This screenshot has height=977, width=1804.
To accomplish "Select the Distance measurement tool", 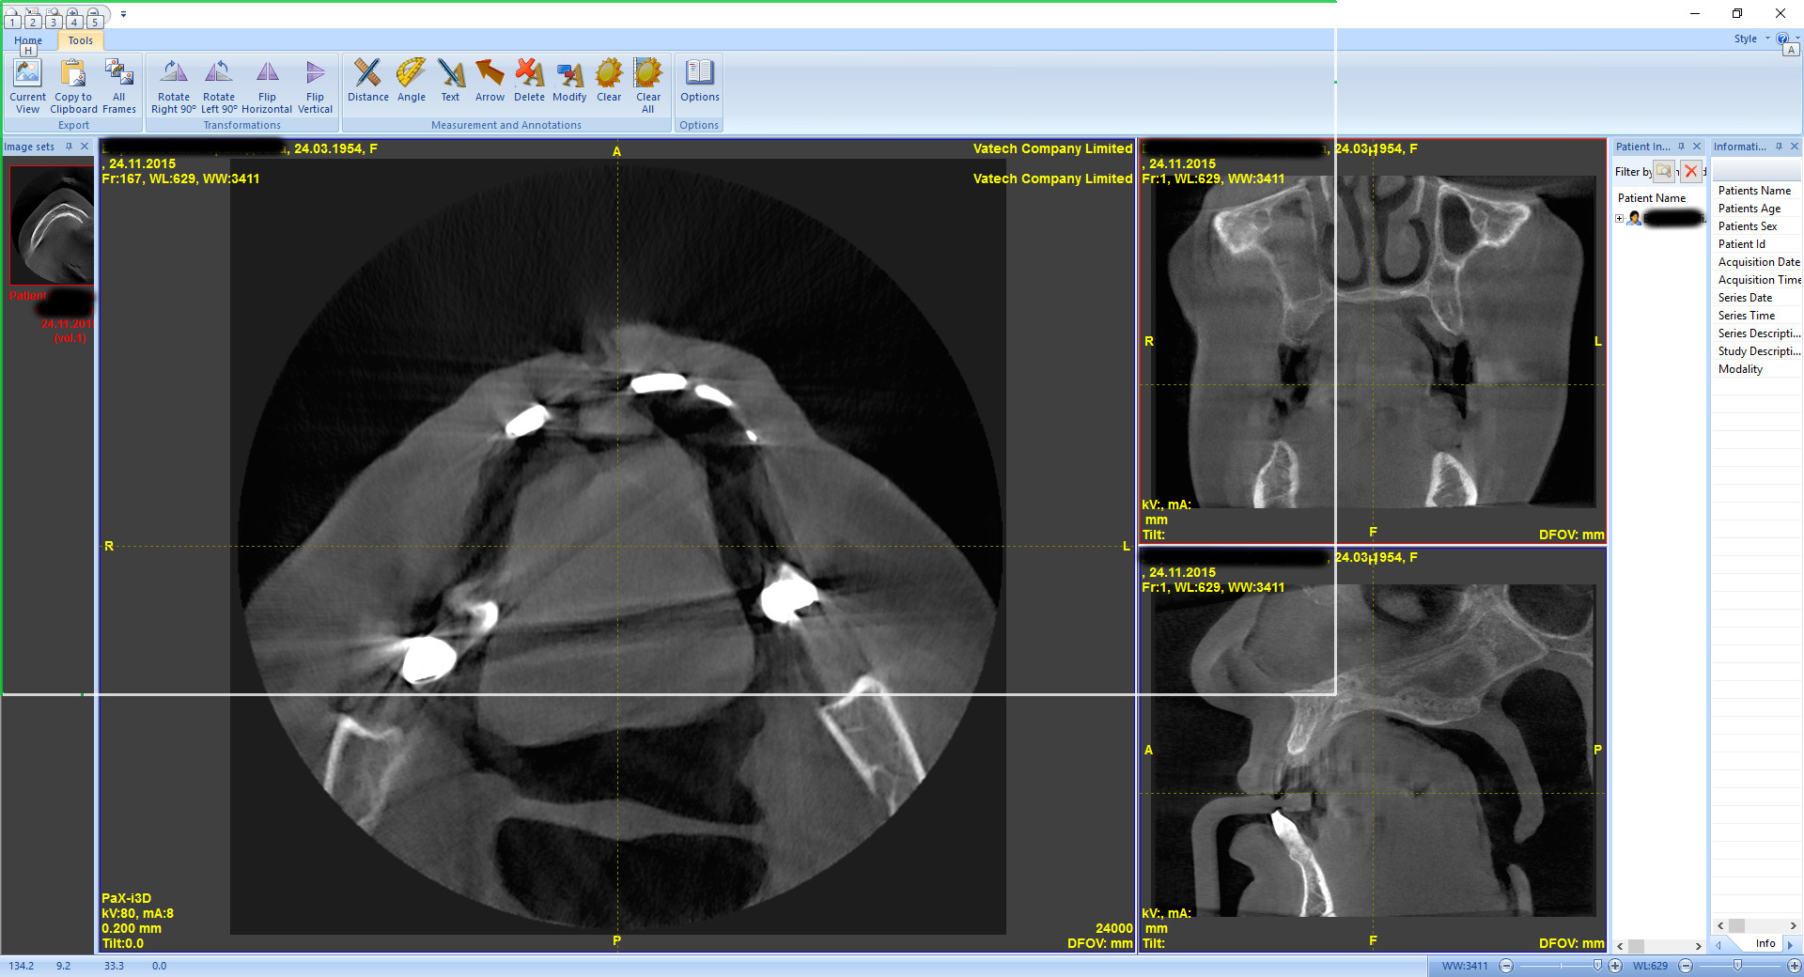I will click(x=367, y=81).
